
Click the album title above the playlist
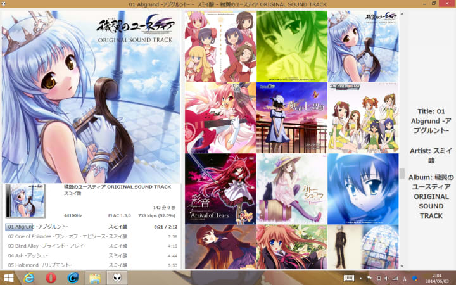coord(118,187)
